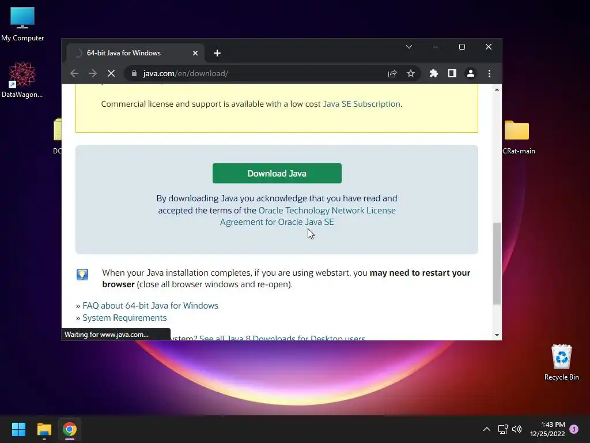Viewport: 590px width, 443px height.
Task: Open Chrome side panel
Action: pos(452,73)
